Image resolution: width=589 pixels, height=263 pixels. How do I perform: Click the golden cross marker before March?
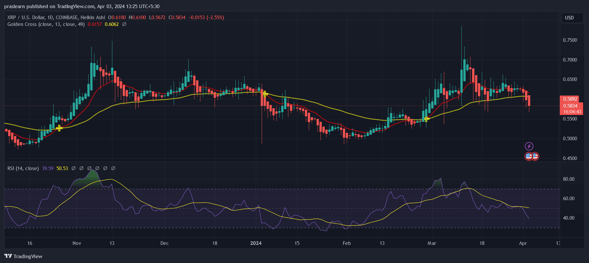click(x=427, y=119)
